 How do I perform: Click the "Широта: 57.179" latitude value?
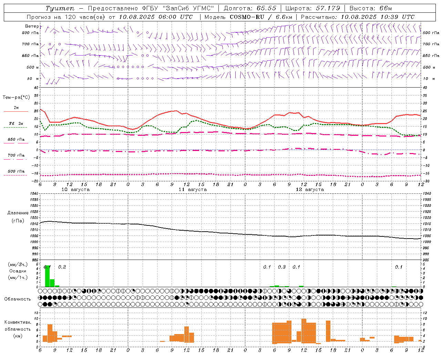point(313,8)
